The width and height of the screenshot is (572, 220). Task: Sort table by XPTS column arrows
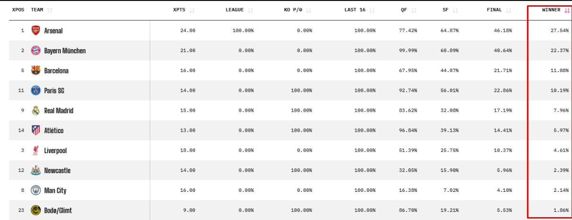pos(192,10)
